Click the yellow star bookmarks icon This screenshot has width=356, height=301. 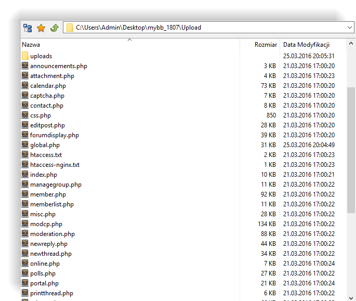coord(41,28)
